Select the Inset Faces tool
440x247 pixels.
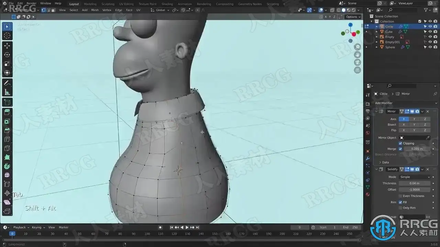click(7, 121)
